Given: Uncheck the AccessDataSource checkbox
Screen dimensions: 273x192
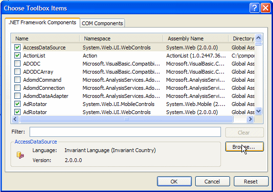Looking at the screenshot, I should 17,48.
